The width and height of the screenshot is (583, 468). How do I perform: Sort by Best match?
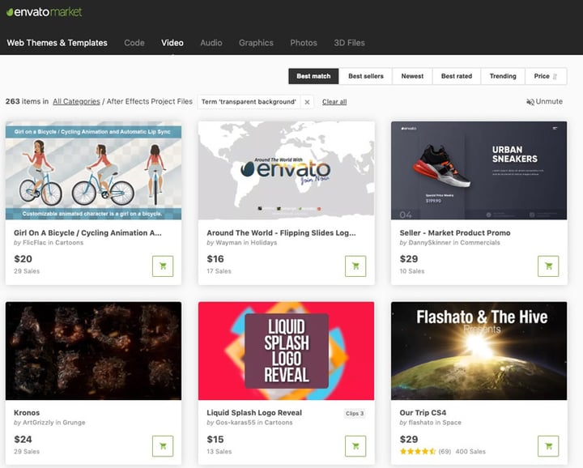pyautogui.click(x=313, y=76)
